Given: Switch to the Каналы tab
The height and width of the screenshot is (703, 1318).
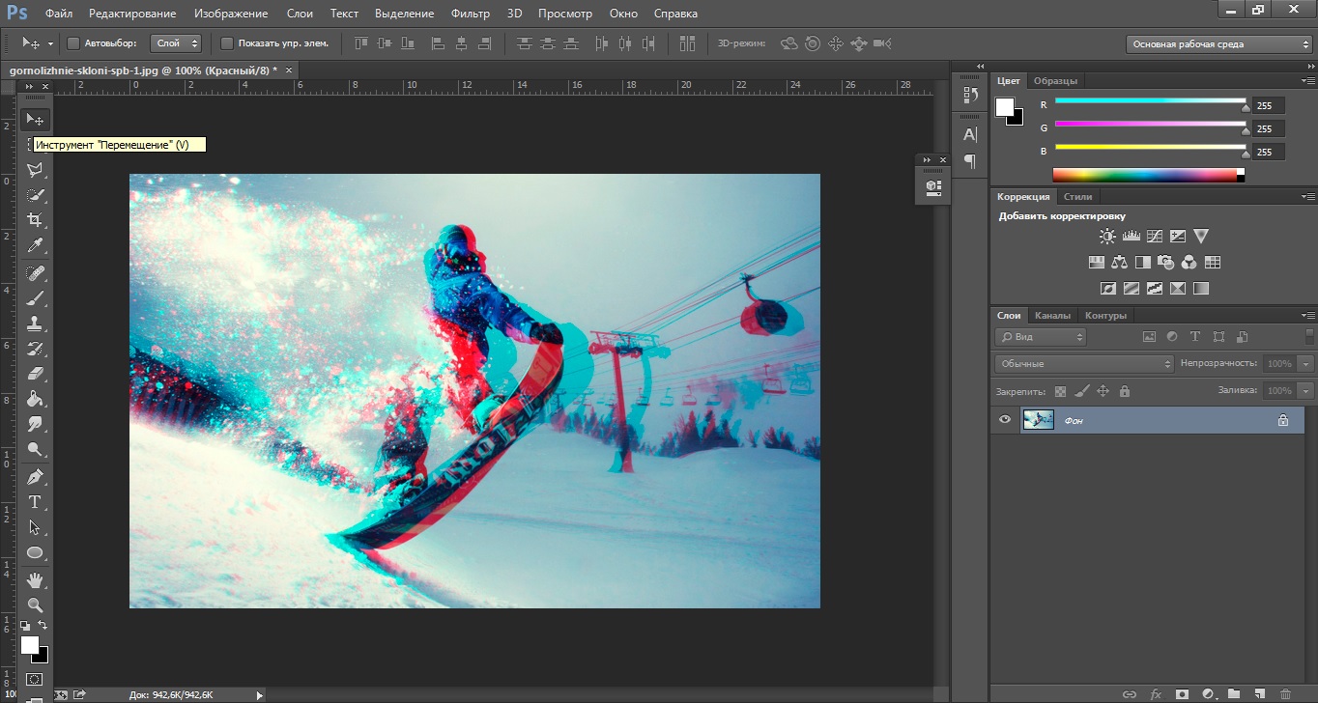Looking at the screenshot, I should (1052, 315).
